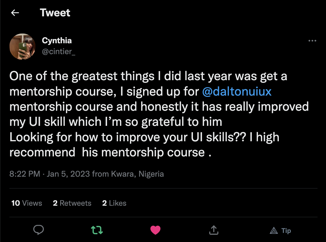Viewport: 326px width, 242px height.
Task: Go back using the left arrow
Action: (15, 13)
